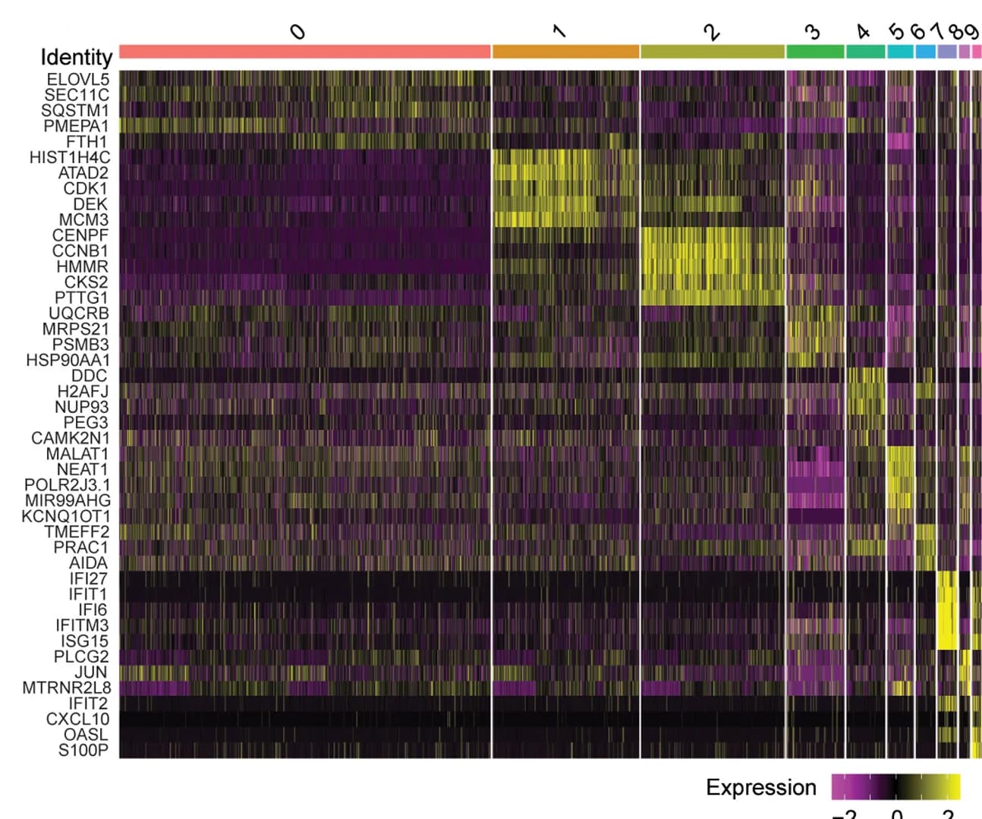
Task: Select the IFI27 gene label
Action: pyautogui.click(x=89, y=579)
